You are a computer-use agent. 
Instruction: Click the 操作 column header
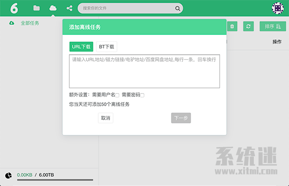pos(277,42)
